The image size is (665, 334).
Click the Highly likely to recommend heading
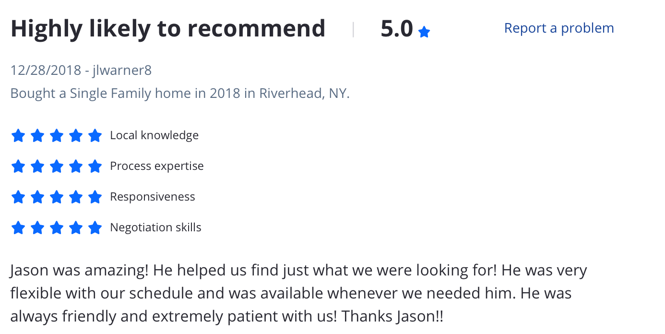168,29
